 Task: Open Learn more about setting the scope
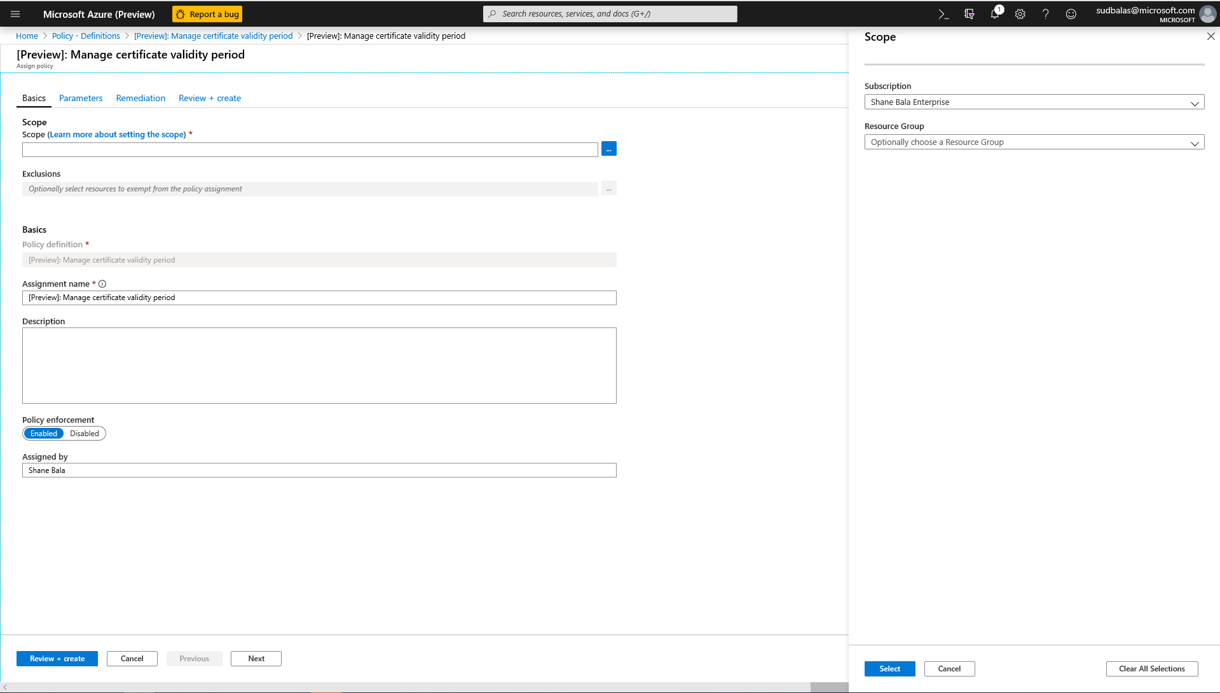point(116,134)
